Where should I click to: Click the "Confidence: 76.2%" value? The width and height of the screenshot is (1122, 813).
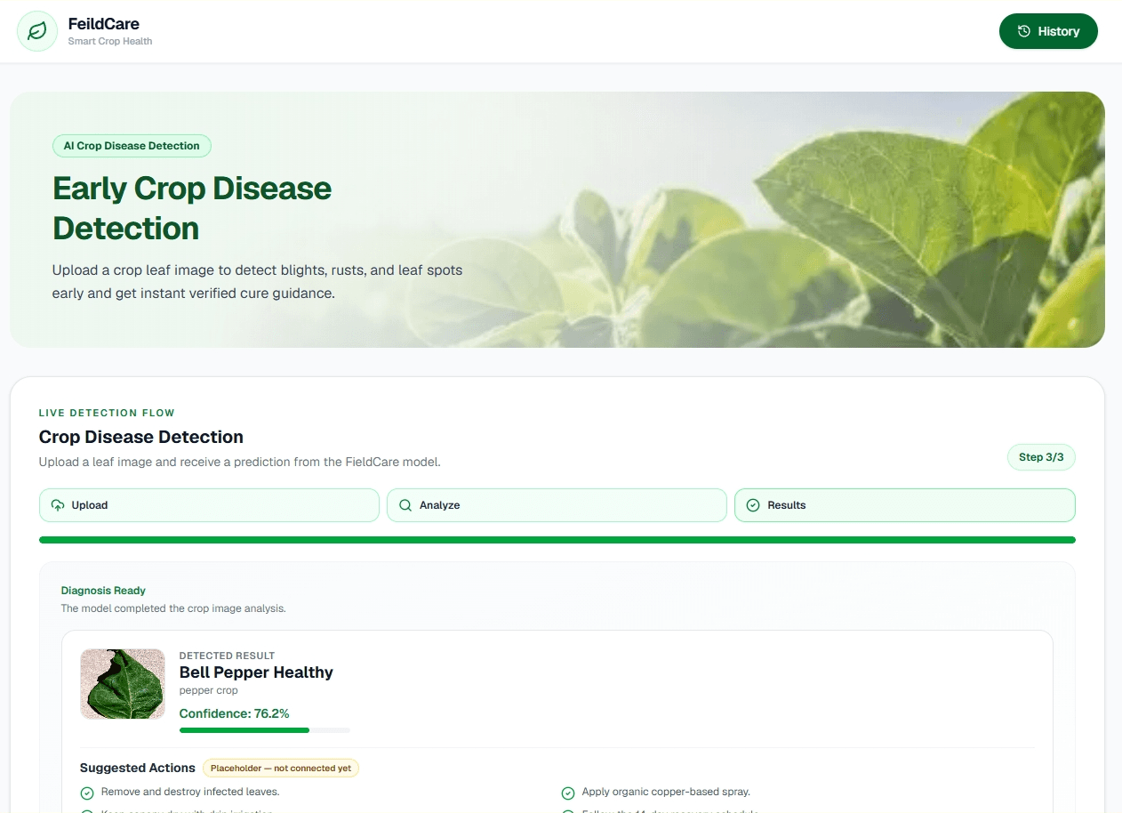tap(235, 713)
